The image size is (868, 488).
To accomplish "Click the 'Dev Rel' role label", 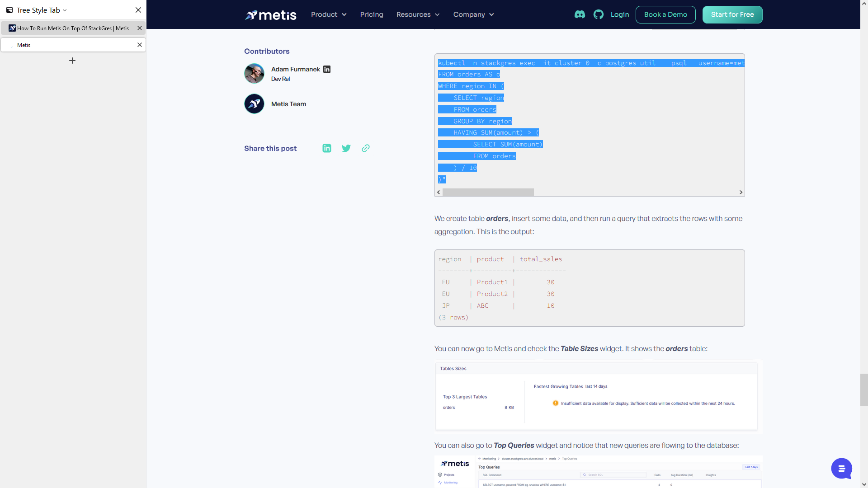I will (280, 79).
